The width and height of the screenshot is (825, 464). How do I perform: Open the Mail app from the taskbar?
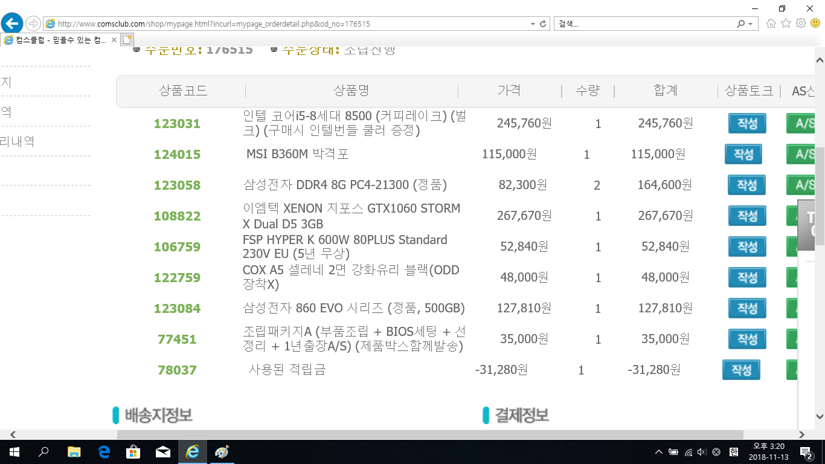pyautogui.click(x=163, y=452)
